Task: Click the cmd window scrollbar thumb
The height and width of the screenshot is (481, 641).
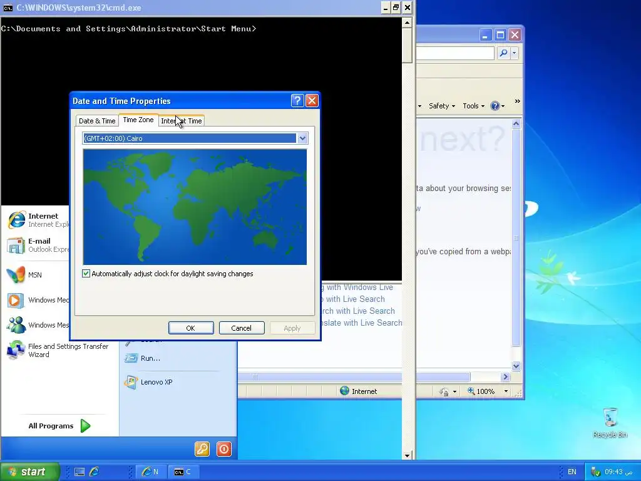Action: tap(407, 45)
